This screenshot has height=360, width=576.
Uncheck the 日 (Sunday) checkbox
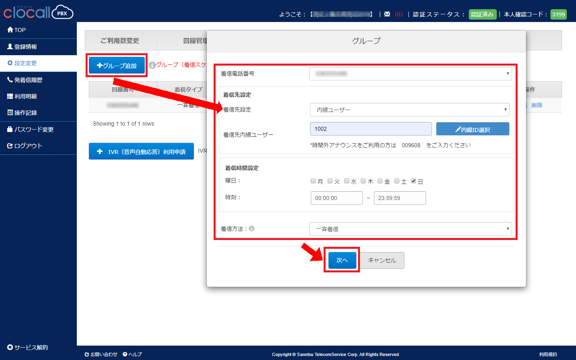pos(414,181)
